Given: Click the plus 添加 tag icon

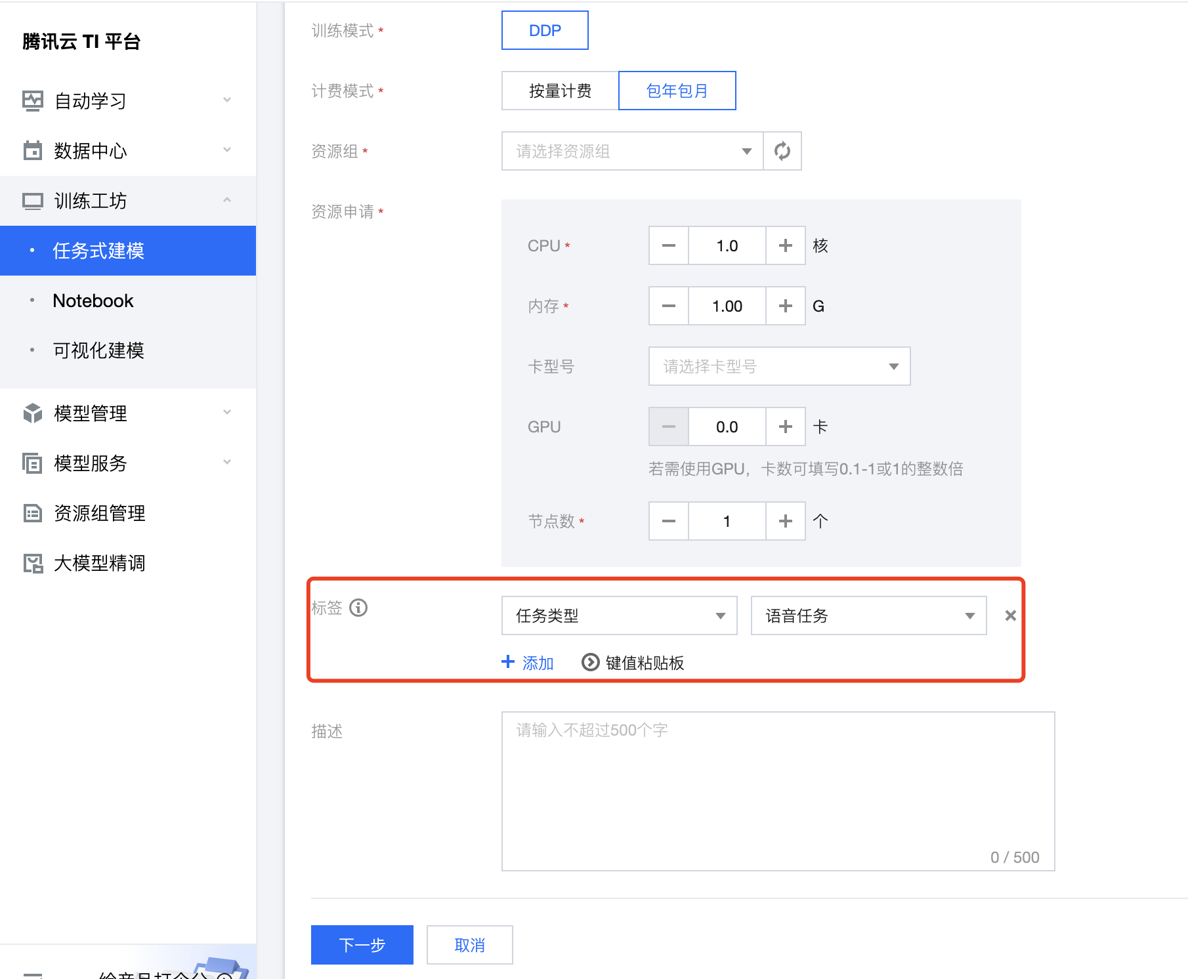Looking at the screenshot, I should [508, 662].
